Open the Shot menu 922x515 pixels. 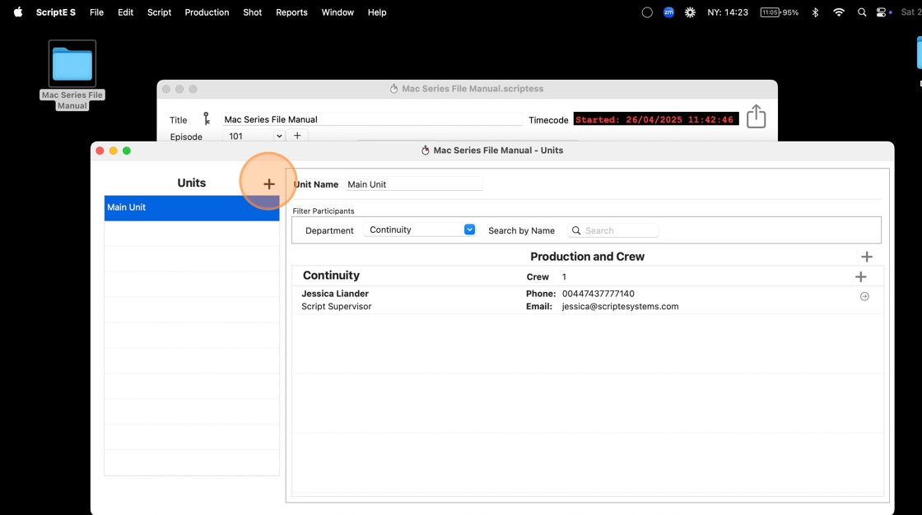(252, 12)
